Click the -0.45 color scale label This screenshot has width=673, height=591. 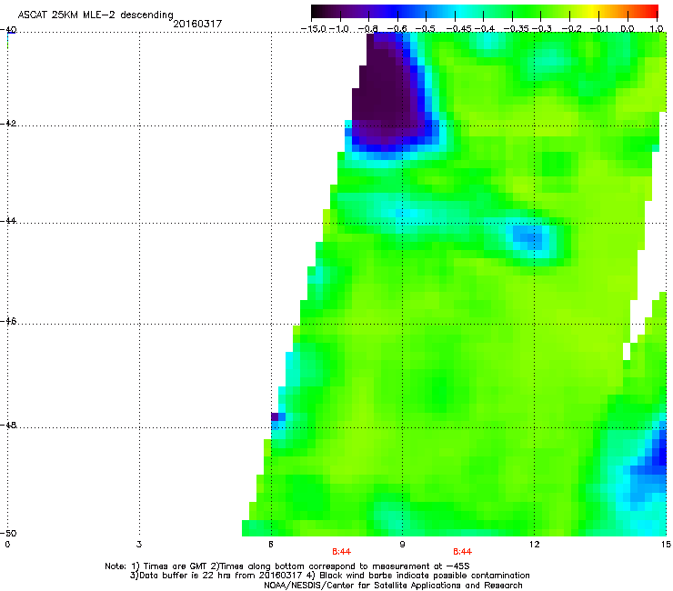pyautogui.click(x=457, y=29)
